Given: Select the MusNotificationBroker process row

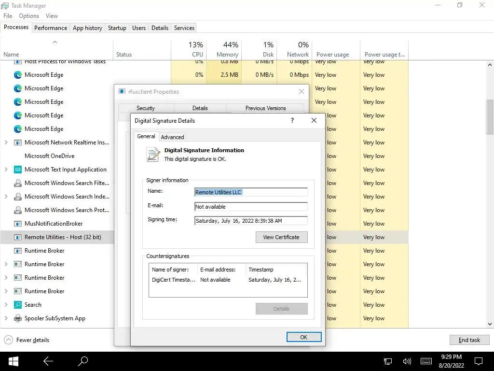Looking at the screenshot, I should 57,224.
